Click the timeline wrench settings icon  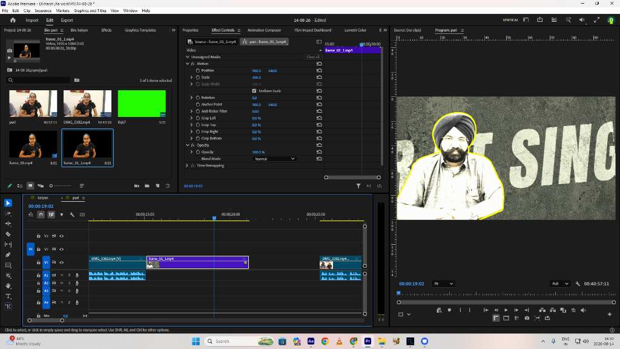[72, 214]
